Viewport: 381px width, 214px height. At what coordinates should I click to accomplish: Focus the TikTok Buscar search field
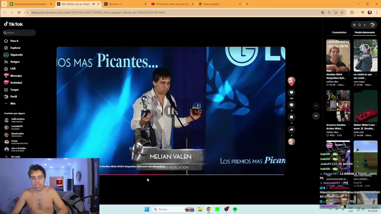click(x=20, y=33)
